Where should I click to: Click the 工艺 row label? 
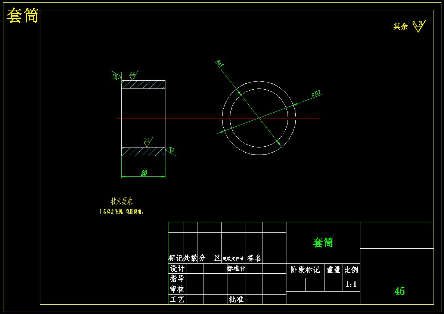click(x=177, y=299)
